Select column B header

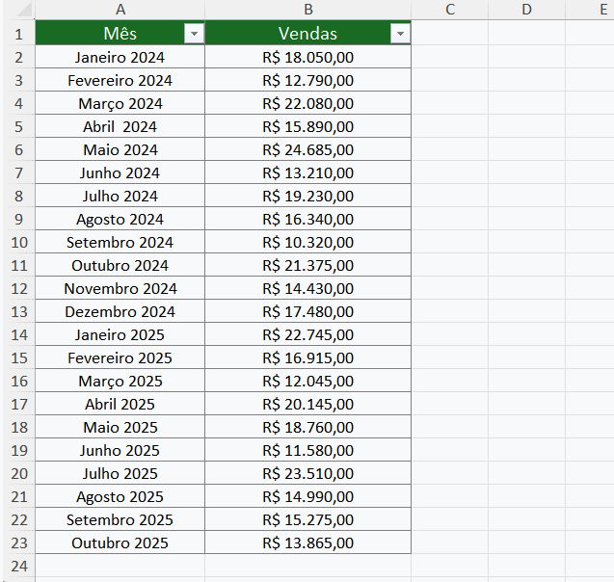[x=307, y=10]
